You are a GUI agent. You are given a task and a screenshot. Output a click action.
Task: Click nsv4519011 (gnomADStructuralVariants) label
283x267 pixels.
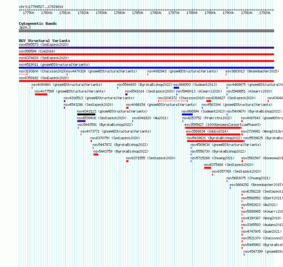54,65
